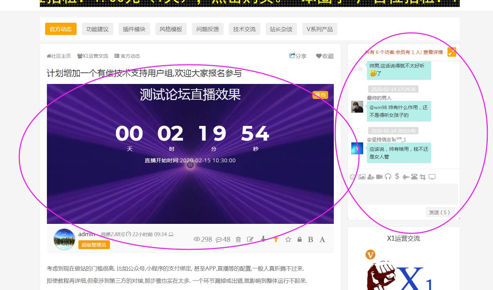Click the eye views count 298

coord(203,239)
